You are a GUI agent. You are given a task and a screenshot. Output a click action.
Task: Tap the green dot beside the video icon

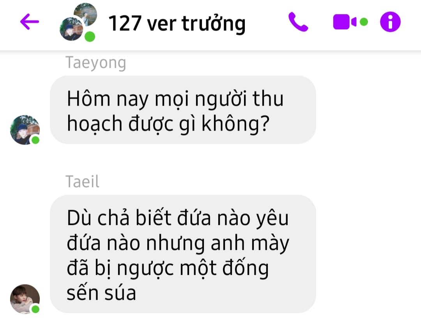tap(364, 22)
